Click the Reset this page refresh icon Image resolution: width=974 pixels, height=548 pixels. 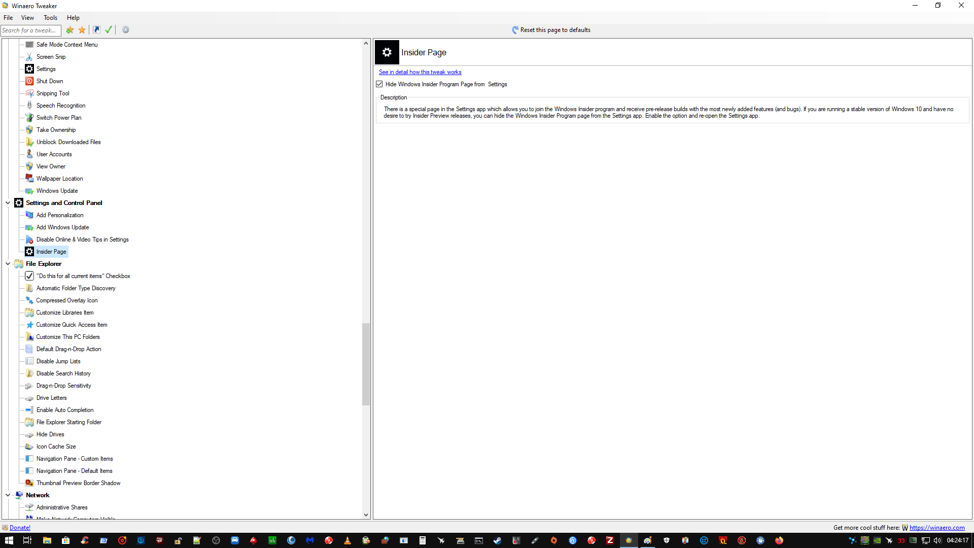[x=515, y=30]
